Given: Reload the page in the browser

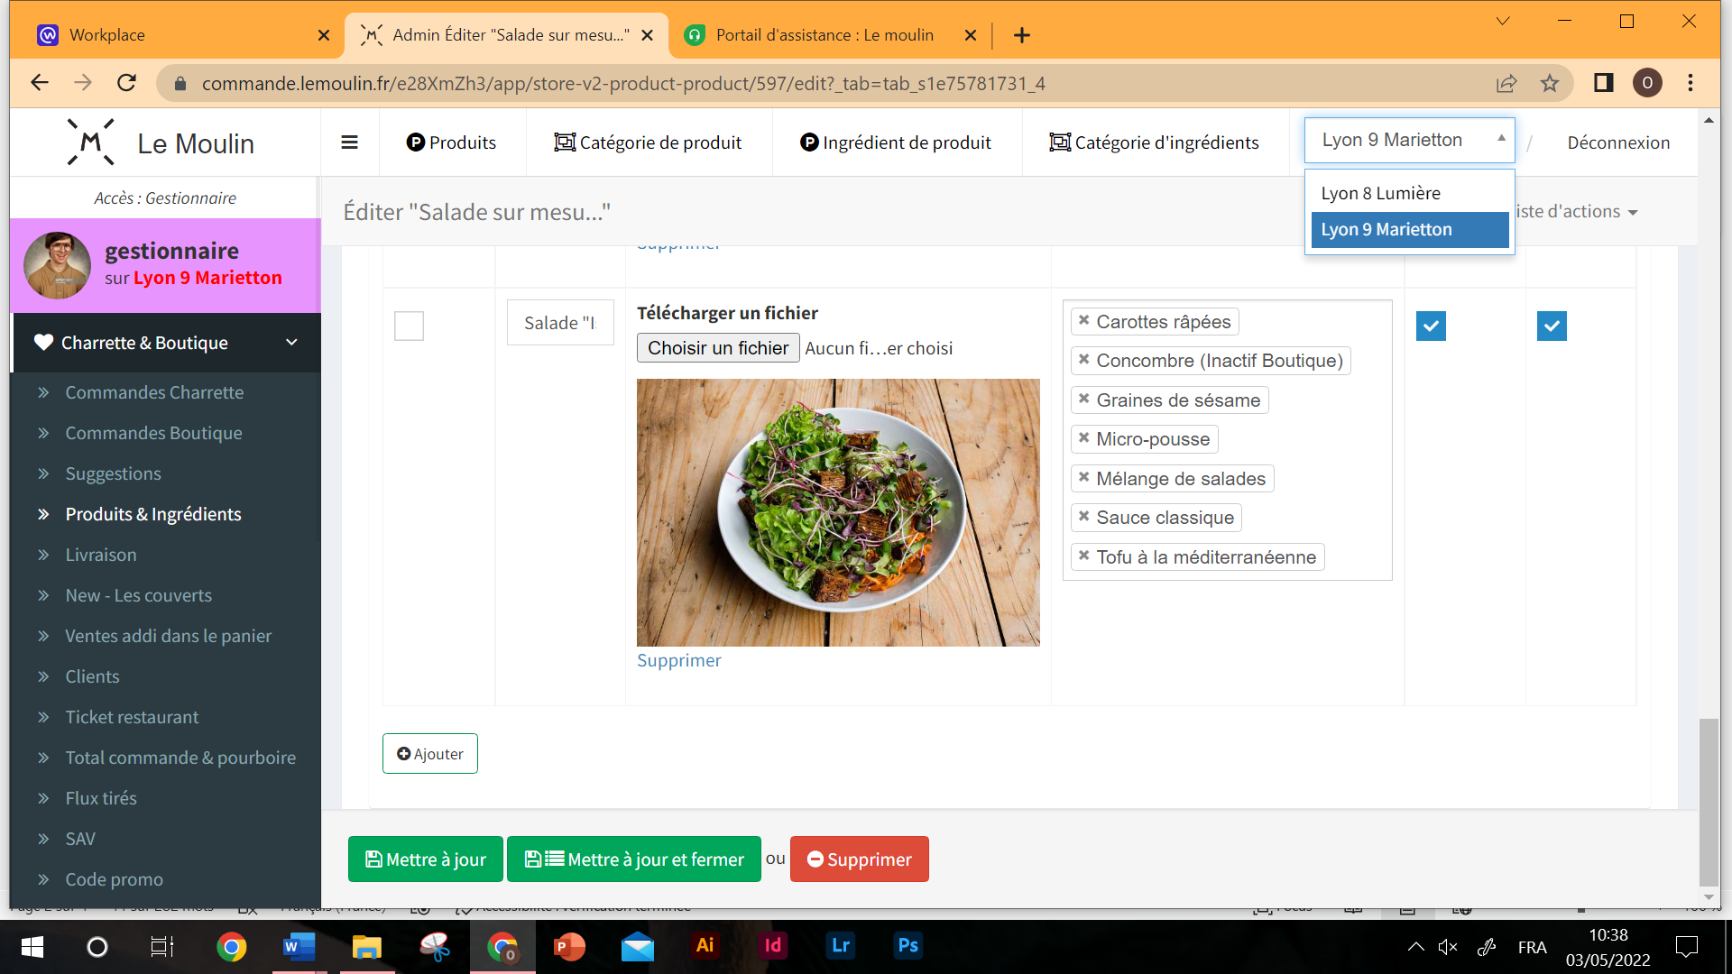Looking at the screenshot, I should click(x=127, y=83).
